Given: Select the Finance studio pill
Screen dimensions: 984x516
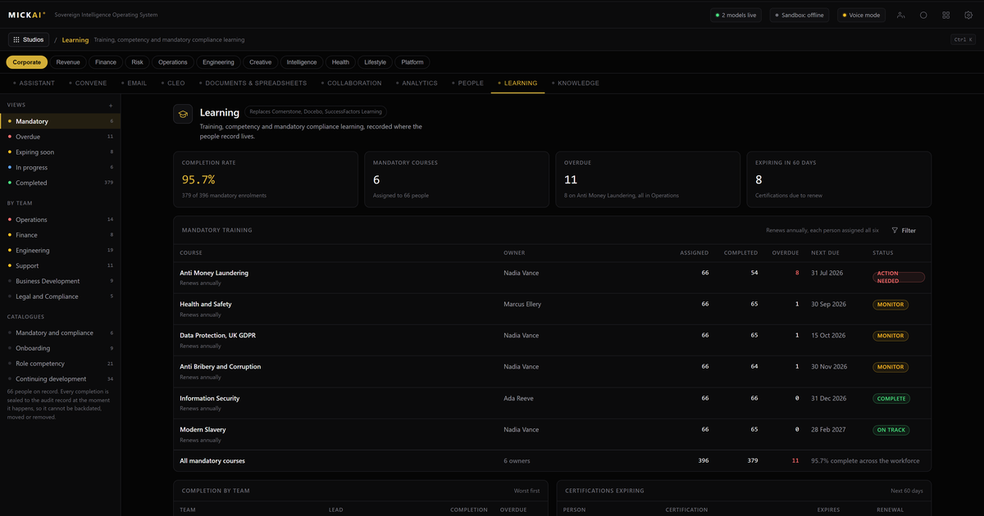Looking at the screenshot, I should (x=106, y=62).
